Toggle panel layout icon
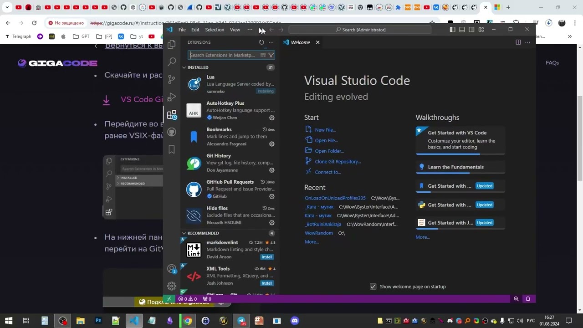The width and height of the screenshot is (583, 328). [x=462, y=30]
